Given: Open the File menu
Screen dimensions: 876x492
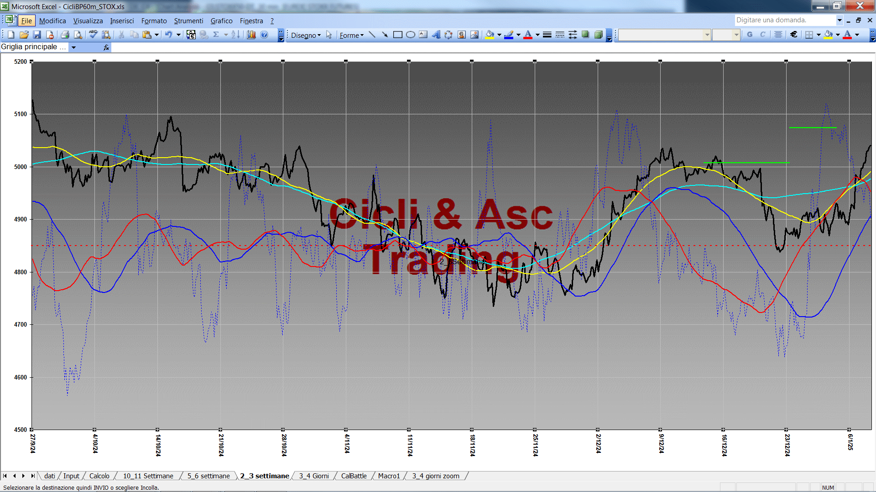Looking at the screenshot, I should click(x=26, y=20).
